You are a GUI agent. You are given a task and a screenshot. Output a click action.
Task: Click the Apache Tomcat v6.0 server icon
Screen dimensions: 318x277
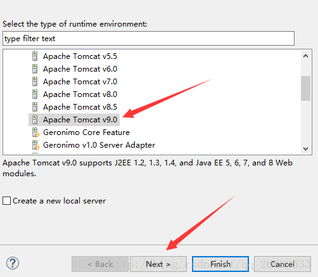35,69
